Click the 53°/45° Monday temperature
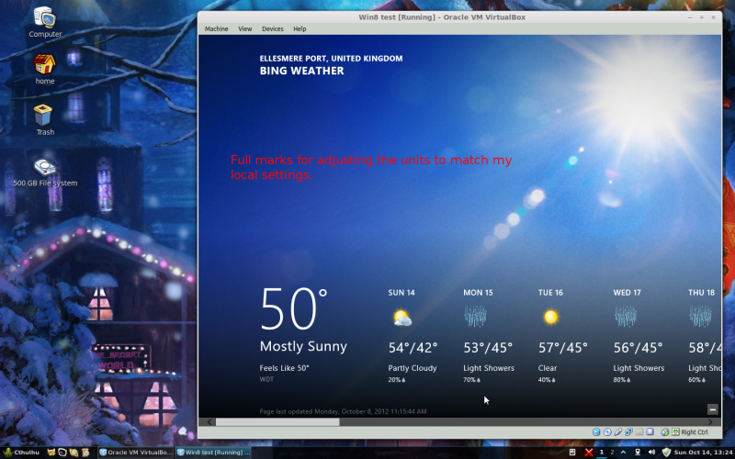The width and height of the screenshot is (735, 459). point(488,348)
